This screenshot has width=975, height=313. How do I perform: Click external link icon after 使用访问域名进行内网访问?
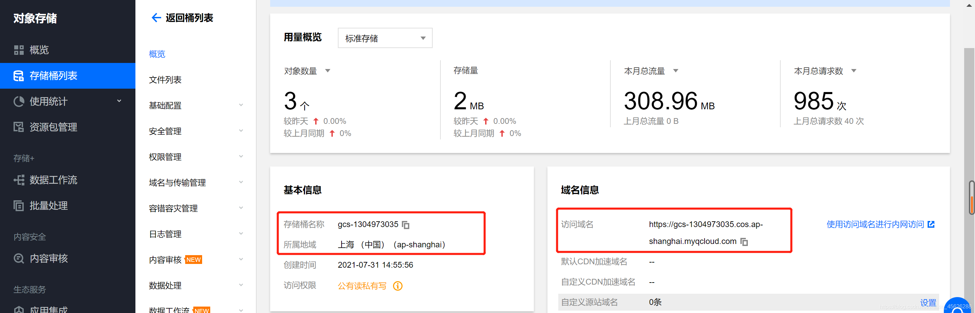931,224
